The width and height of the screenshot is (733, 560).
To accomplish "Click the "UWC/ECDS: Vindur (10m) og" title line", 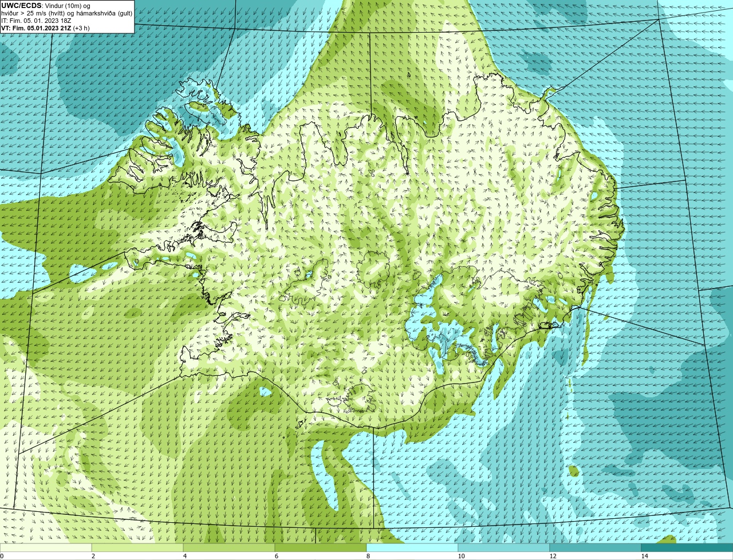I will pyautogui.click(x=46, y=6).
